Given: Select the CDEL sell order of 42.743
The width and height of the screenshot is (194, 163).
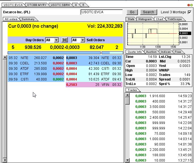Looking at the screenshot, I should [x=94, y=63].
